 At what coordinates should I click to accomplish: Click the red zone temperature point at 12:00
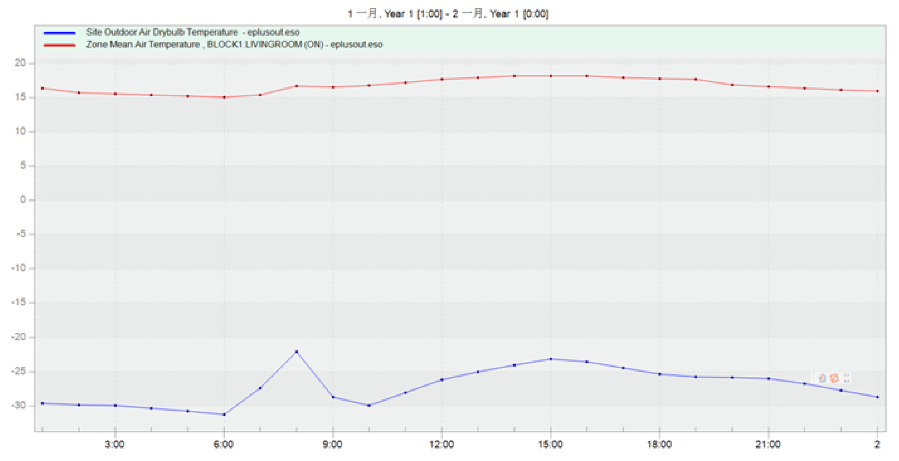(x=442, y=79)
